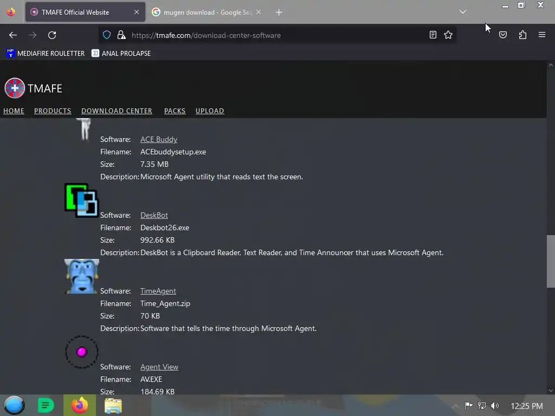Open the Firefox application menu
The height and width of the screenshot is (416, 555).
(x=542, y=35)
